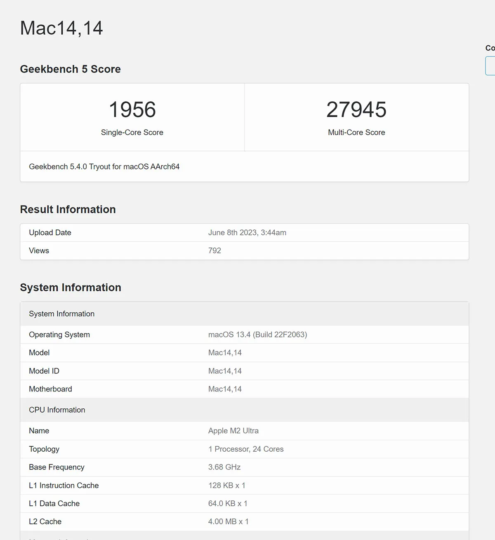Click Geekbench 5.4.0 Tryout for macOS AArch64
495x540 pixels.
(104, 167)
